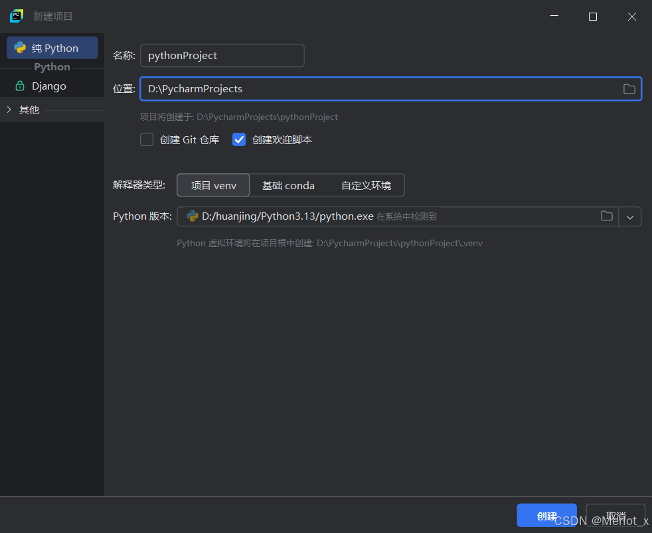Click the PyCharm logo in title bar
Image resolution: width=652 pixels, height=533 pixels.
coord(17,16)
